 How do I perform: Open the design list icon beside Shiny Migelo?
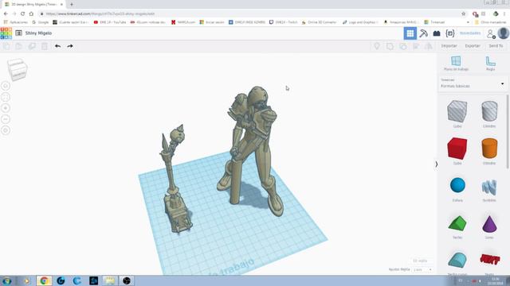pos(19,33)
